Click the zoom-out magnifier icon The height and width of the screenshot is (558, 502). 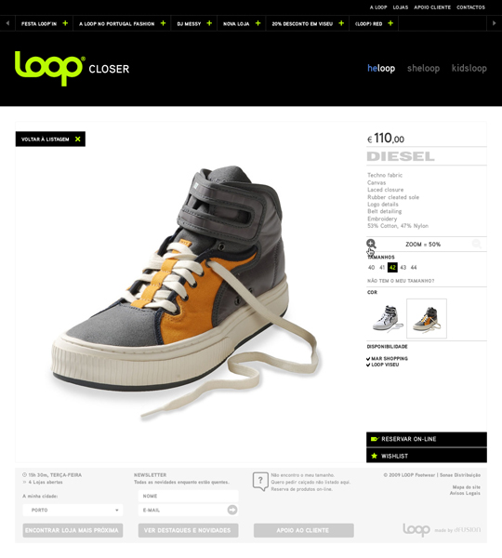click(x=476, y=244)
